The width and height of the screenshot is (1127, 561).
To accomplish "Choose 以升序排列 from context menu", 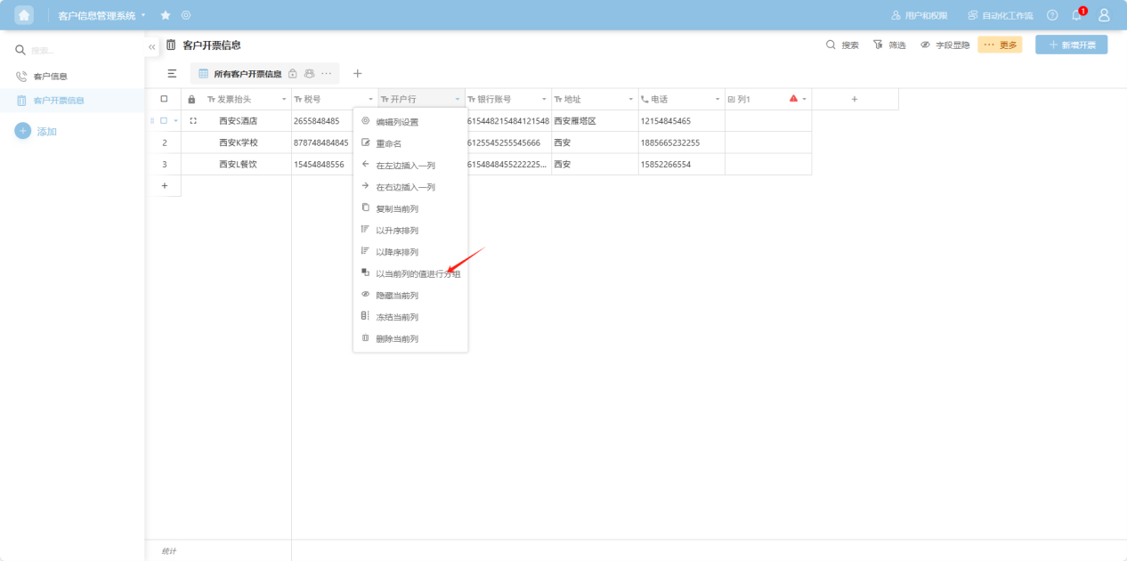I will pos(397,231).
